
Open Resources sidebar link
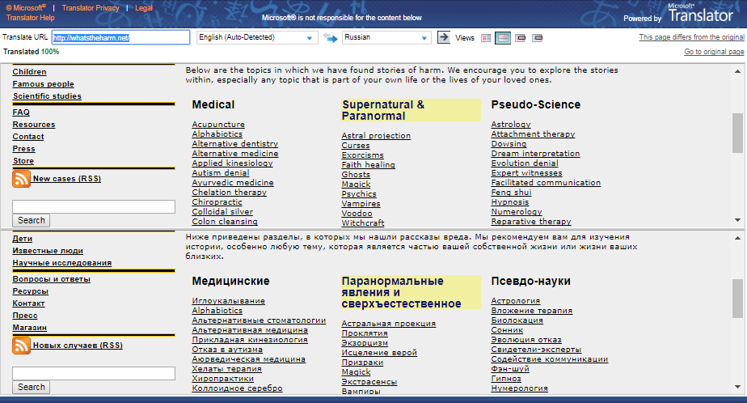coord(34,125)
